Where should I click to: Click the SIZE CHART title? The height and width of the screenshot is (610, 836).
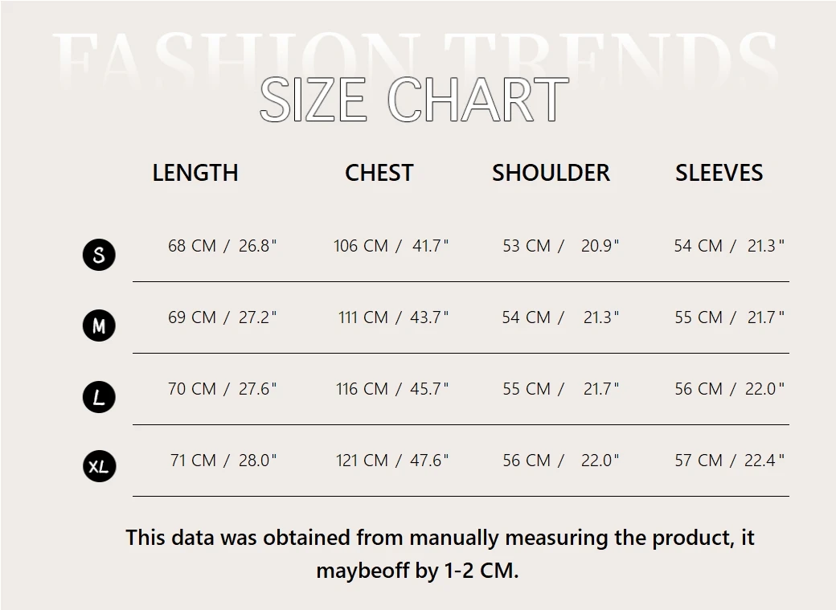tap(414, 100)
